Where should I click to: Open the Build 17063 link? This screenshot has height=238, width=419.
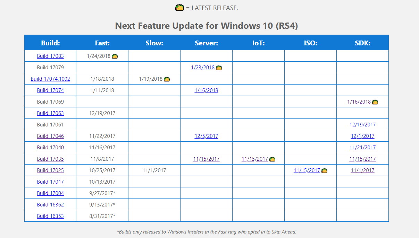click(50, 113)
